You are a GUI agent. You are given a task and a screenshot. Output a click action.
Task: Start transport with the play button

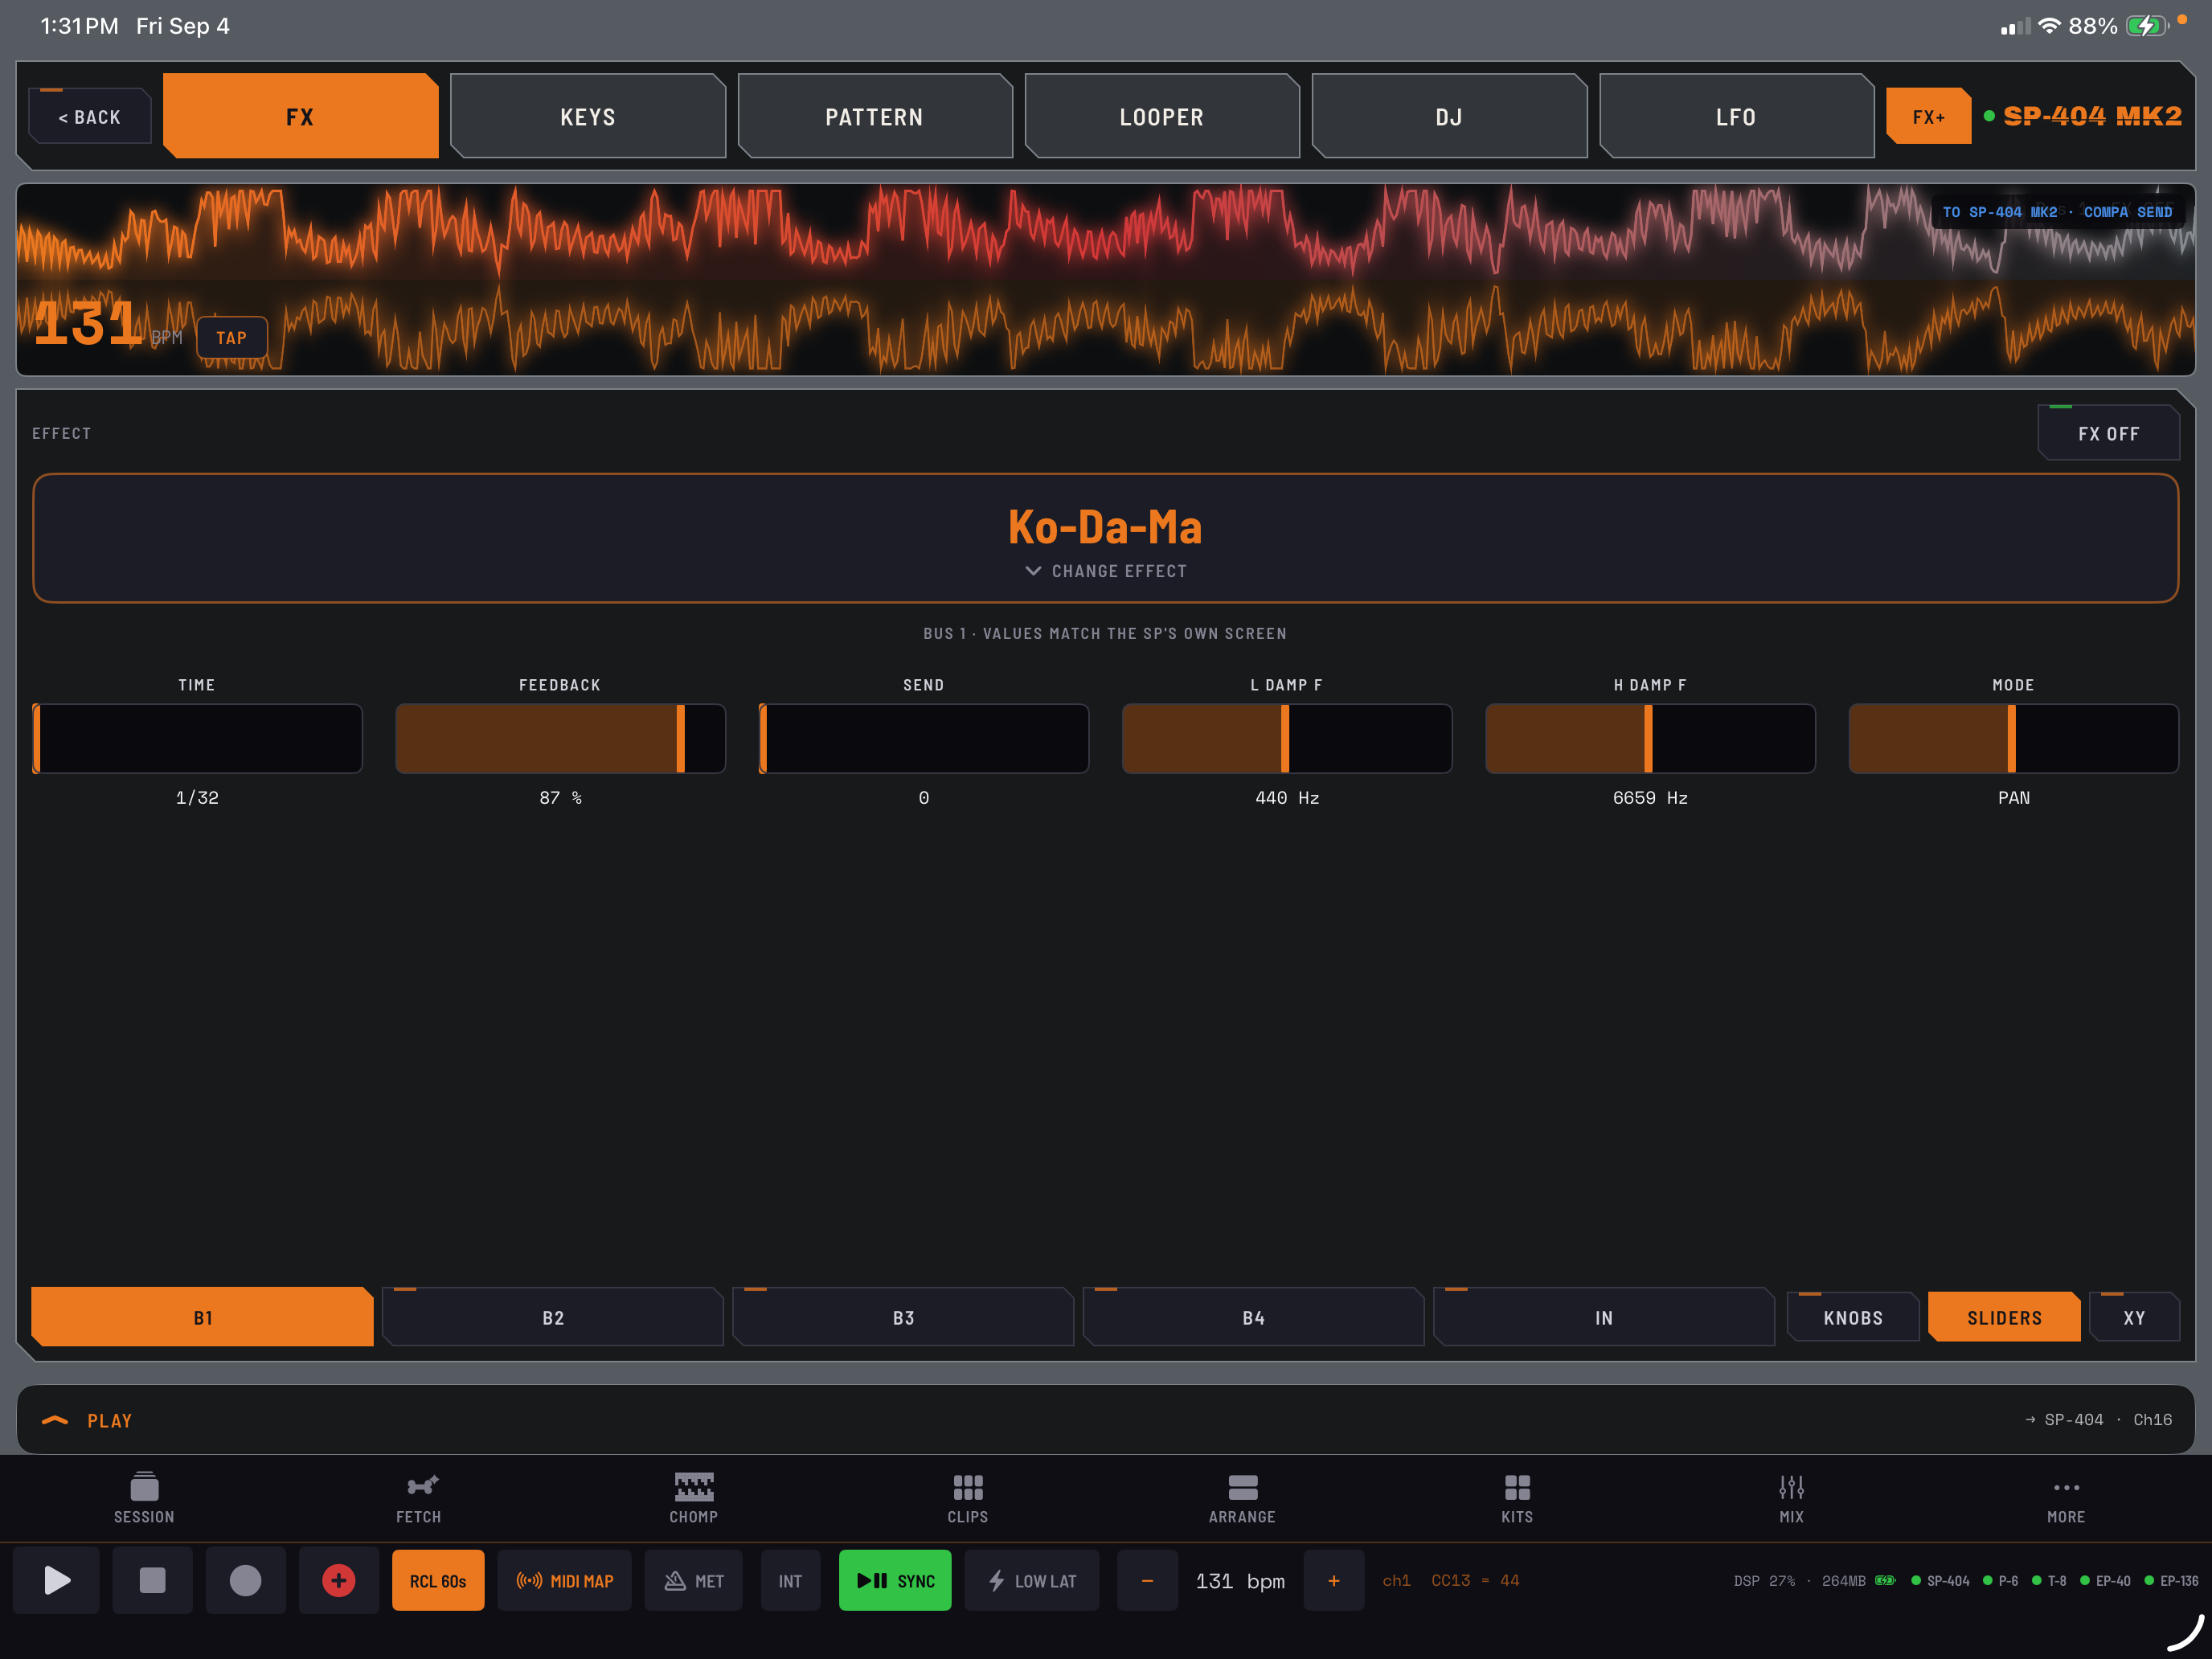(57, 1580)
